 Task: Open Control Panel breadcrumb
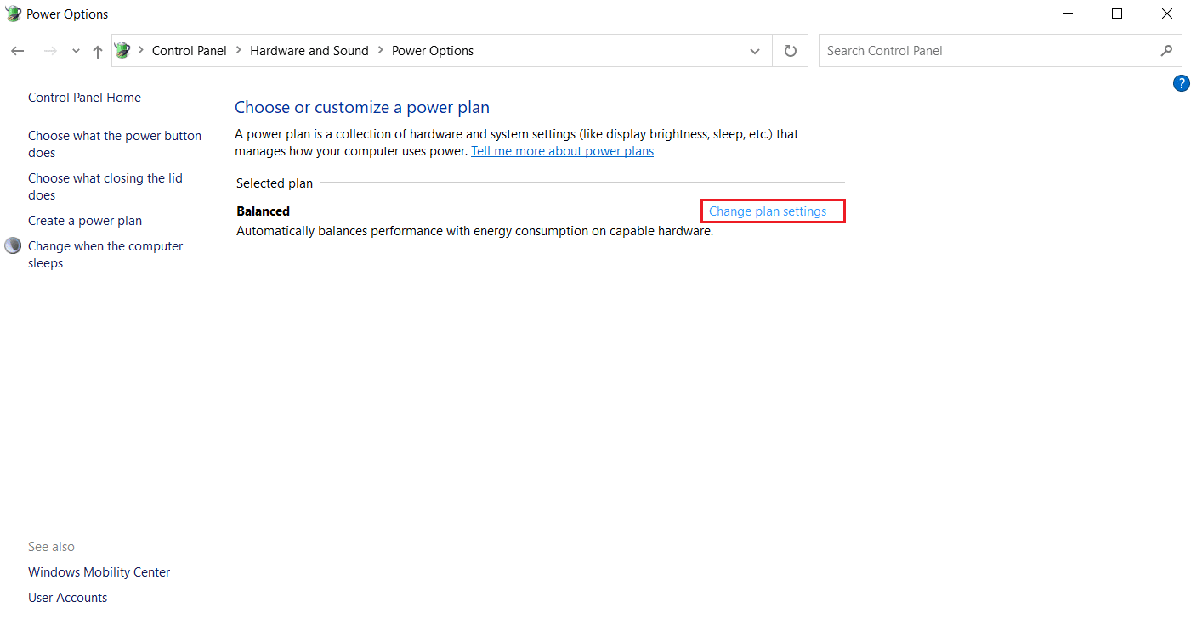point(190,51)
